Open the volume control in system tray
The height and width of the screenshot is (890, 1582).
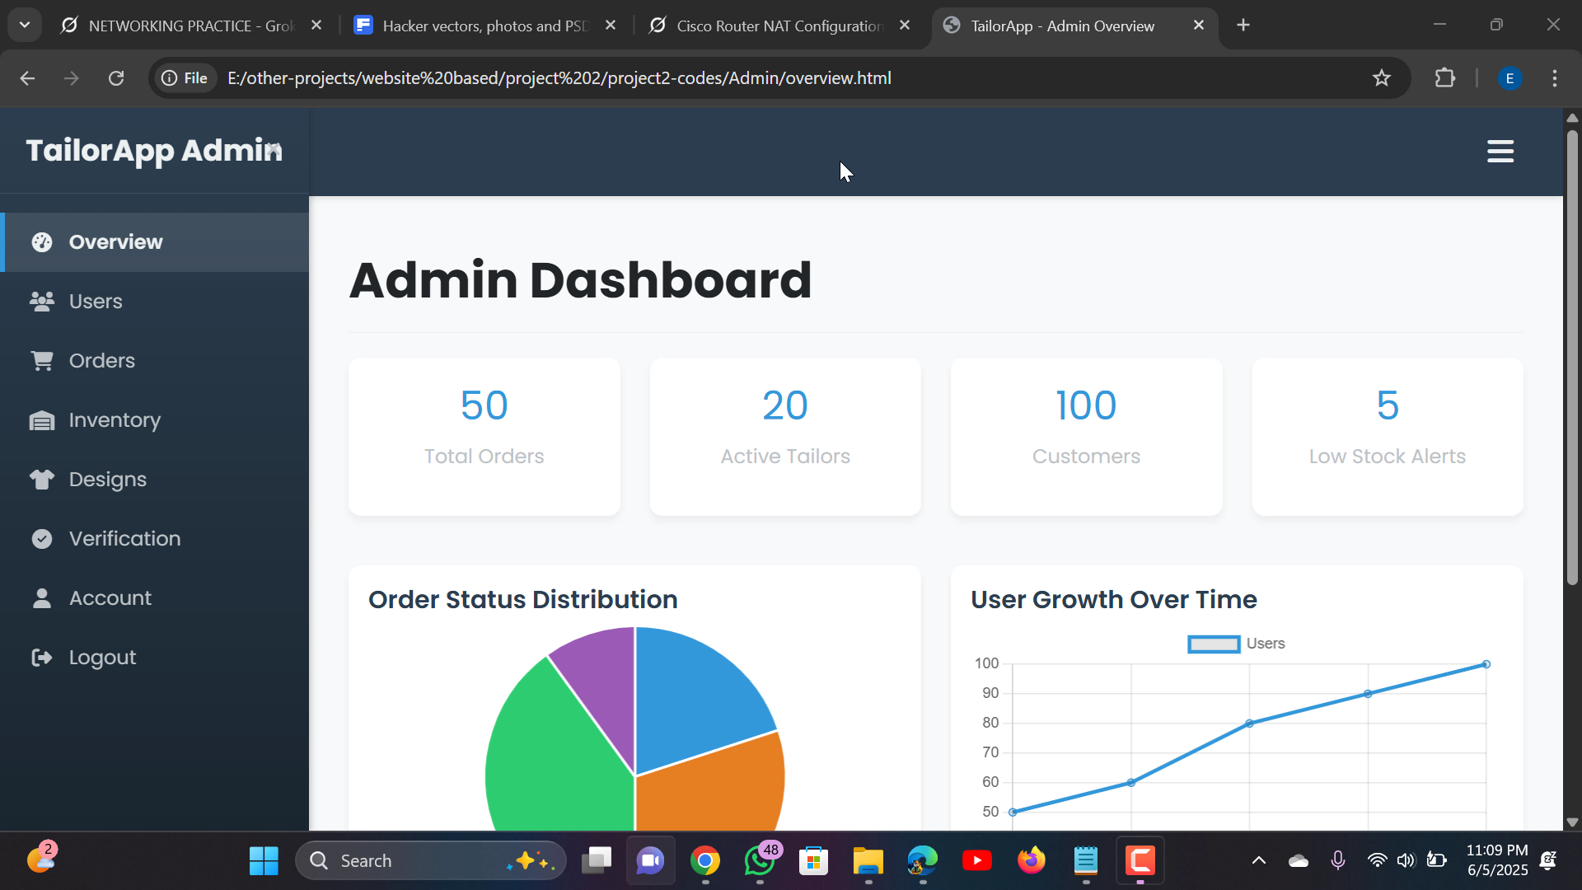click(x=1406, y=861)
